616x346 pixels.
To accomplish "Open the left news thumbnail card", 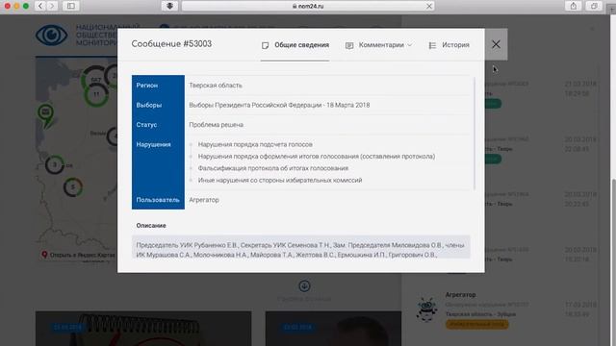I will [143, 329].
